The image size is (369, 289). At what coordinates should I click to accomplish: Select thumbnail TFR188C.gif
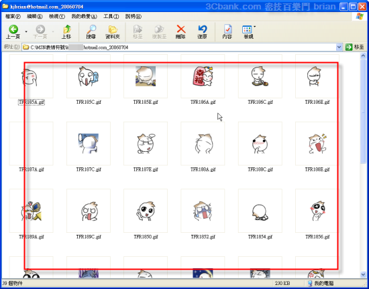[260, 144]
